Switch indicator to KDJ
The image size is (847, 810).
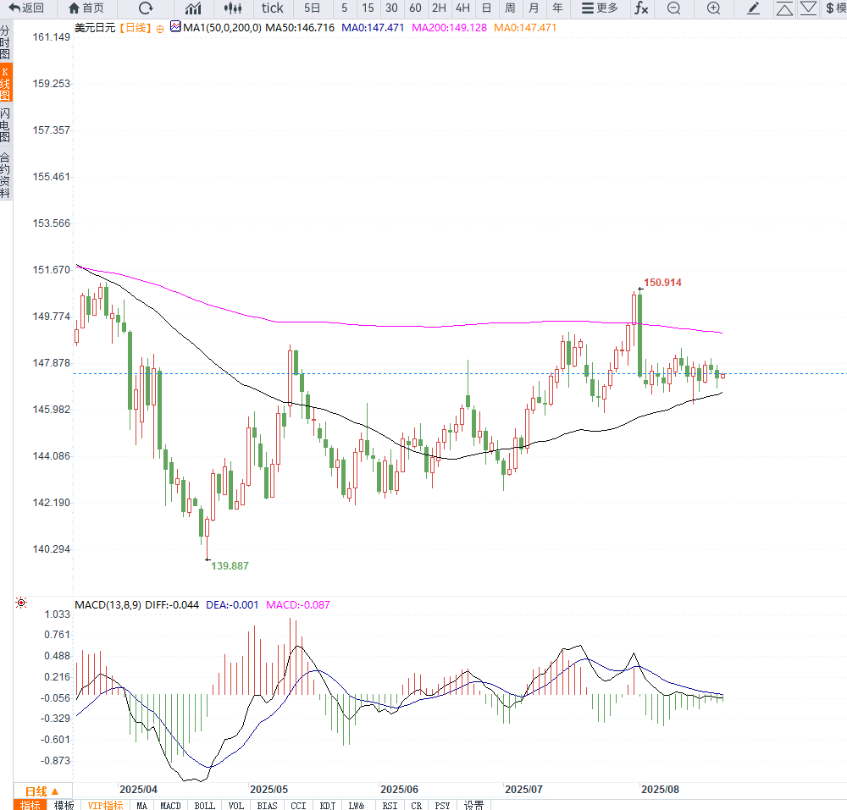point(327,805)
